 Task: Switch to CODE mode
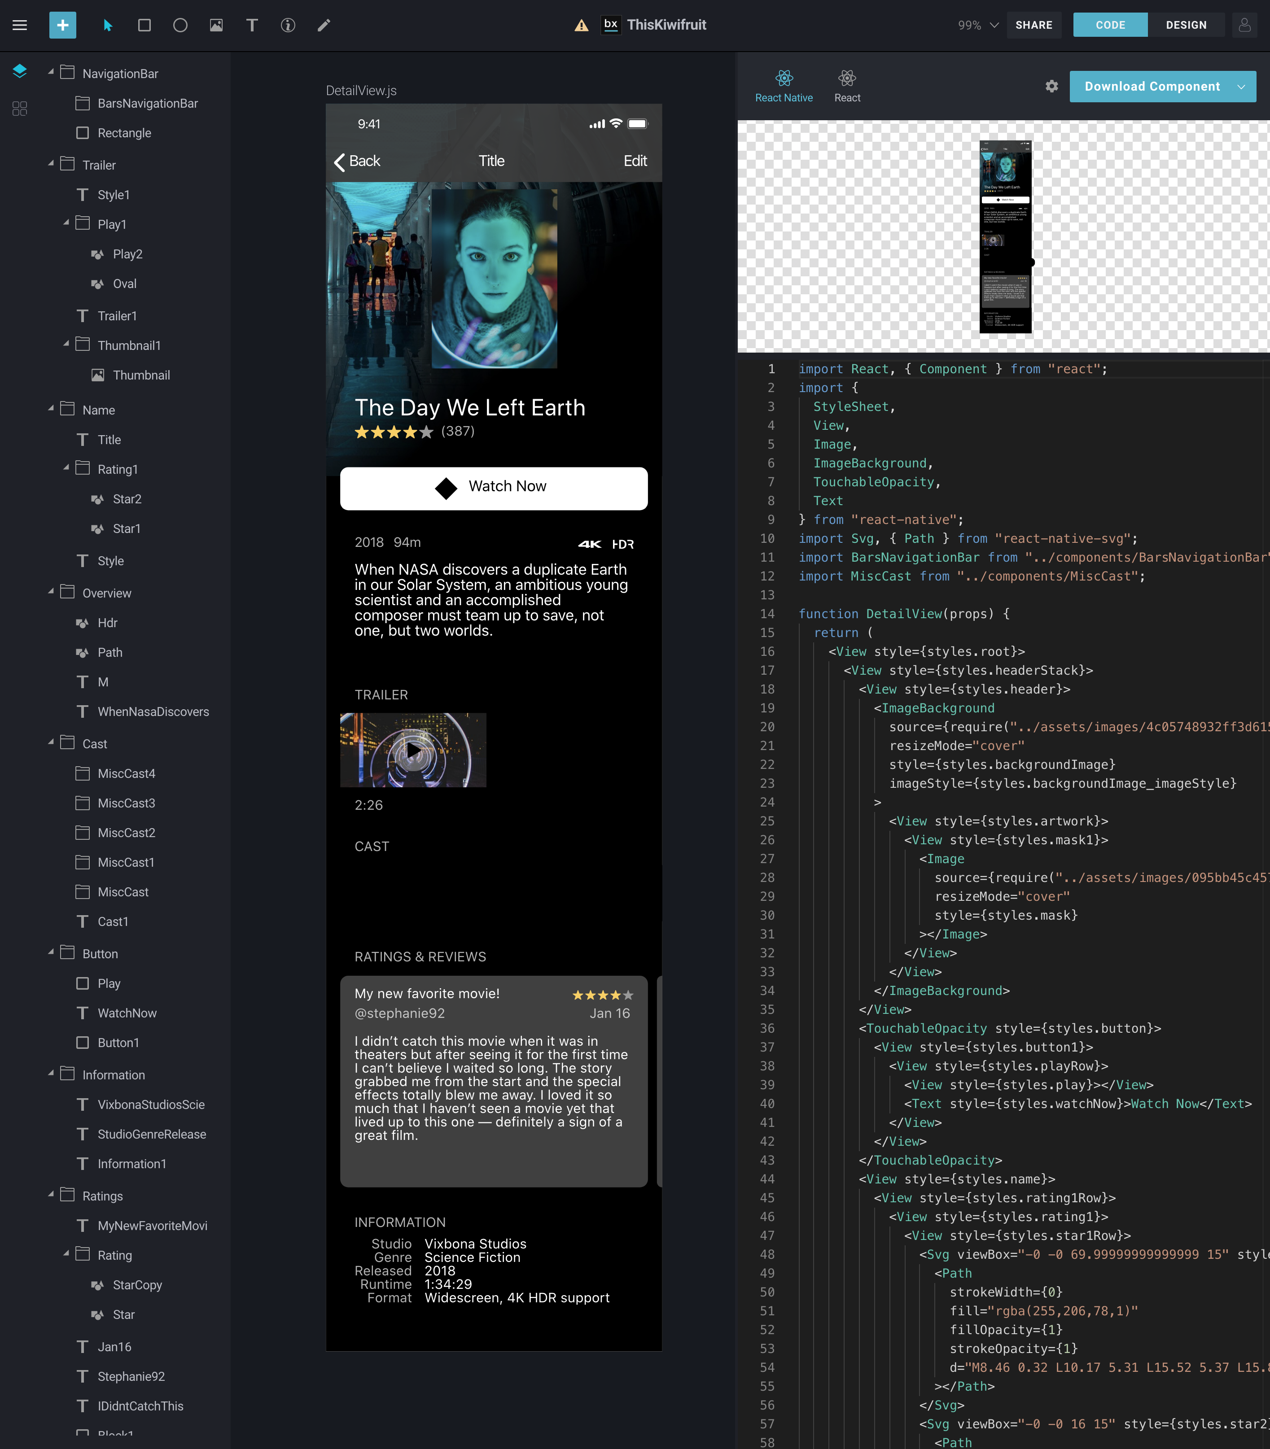click(x=1110, y=25)
